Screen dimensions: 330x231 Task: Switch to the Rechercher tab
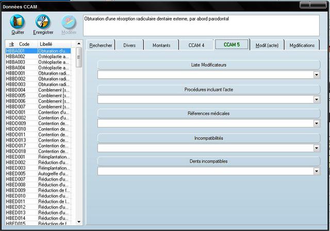coord(101,45)
